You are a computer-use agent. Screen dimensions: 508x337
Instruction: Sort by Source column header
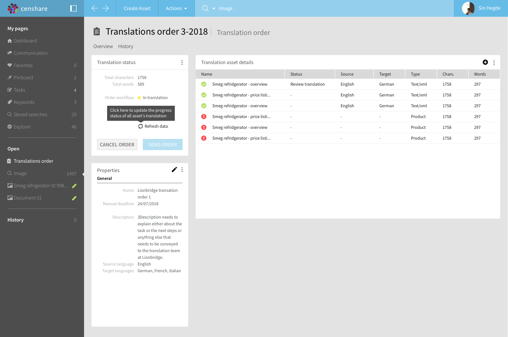pos(354,74)
